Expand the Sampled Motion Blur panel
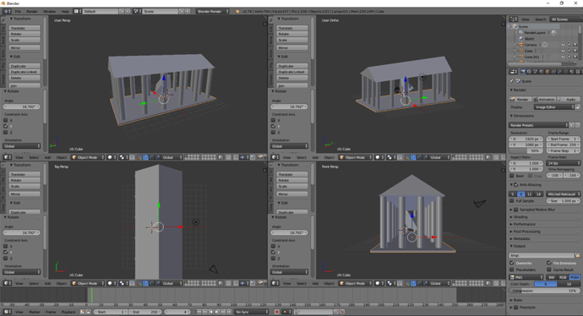The image size is (583, 316). 537,210
